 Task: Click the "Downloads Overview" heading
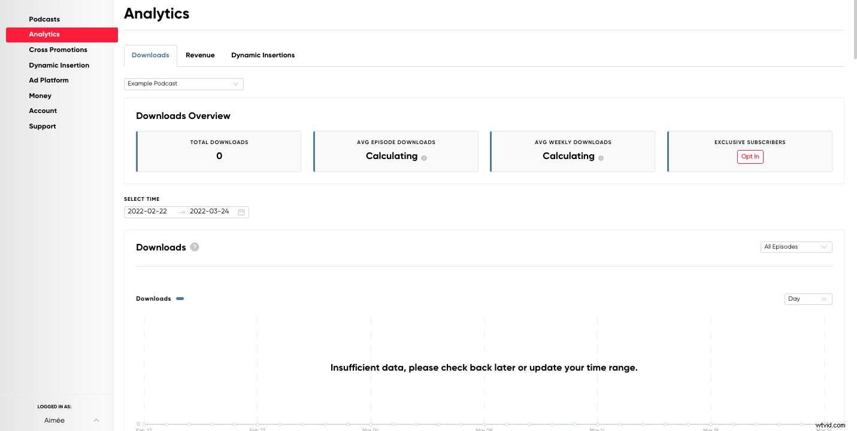(x=183, y=116)
